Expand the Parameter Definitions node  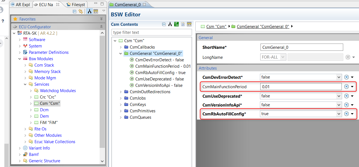(x=20, y=52)
